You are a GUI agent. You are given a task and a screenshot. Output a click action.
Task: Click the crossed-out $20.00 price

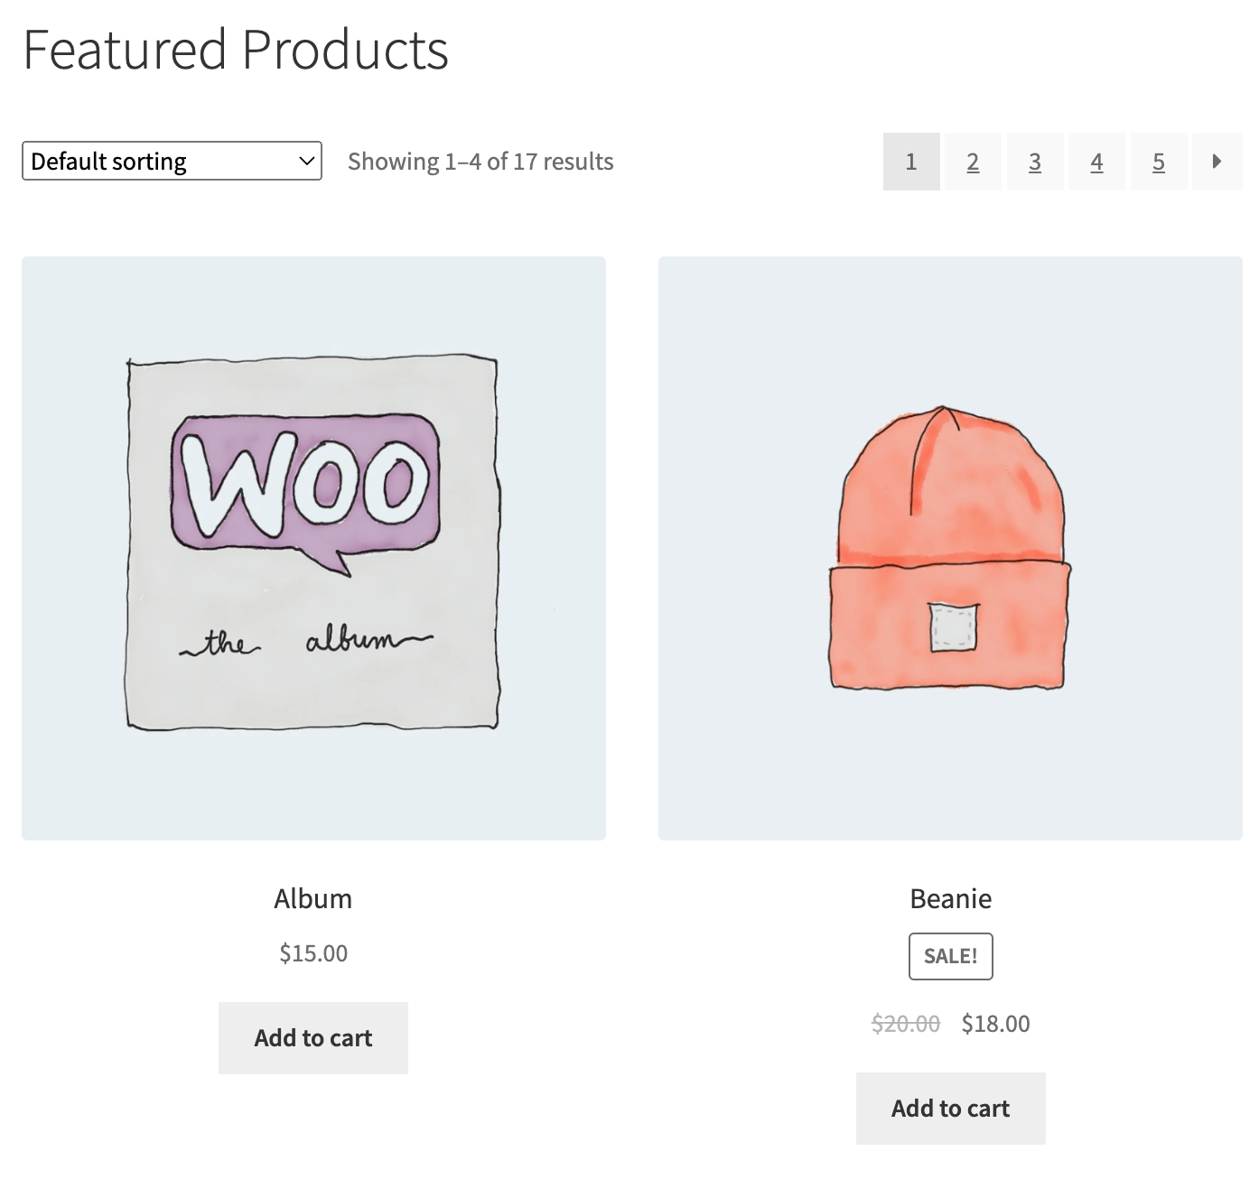coord(905,1024)
